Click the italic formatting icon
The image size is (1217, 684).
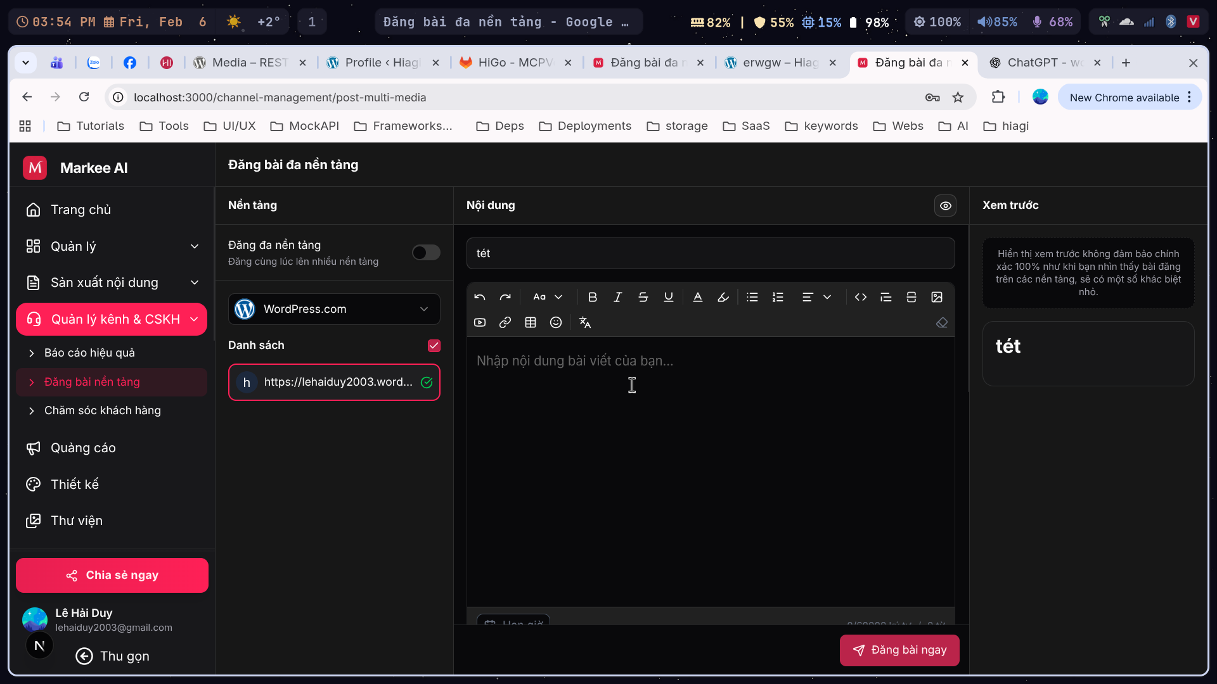tap(617, 297)
